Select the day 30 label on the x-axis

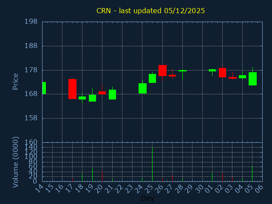200,189
